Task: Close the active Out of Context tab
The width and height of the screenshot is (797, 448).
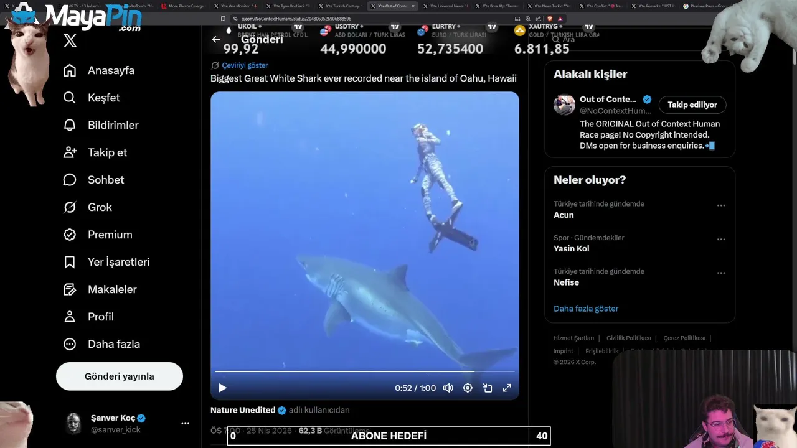Action: 413,6
